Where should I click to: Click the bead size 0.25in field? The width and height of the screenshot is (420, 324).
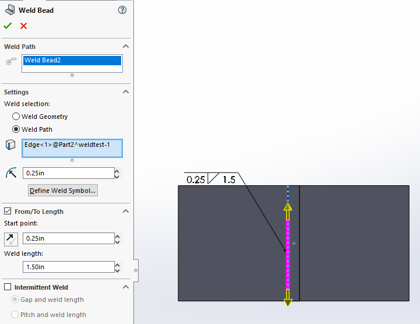(x=69, y=173)
